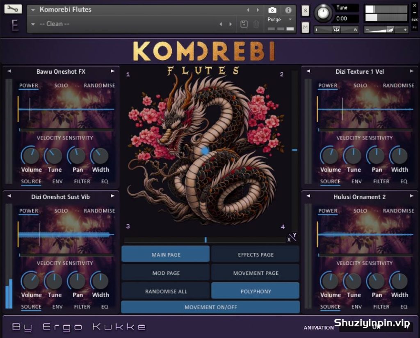Click the PV button in the header

pyautogui.click(x=414, y=27)
